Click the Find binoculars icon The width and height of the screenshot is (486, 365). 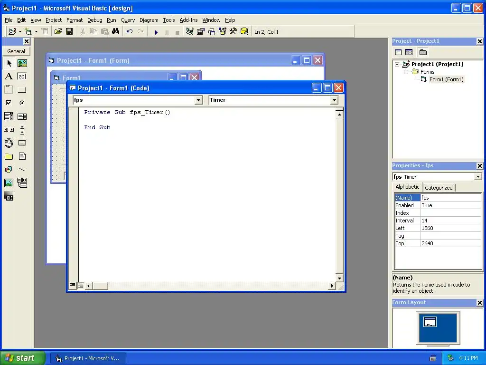click(x=116, y=32)
